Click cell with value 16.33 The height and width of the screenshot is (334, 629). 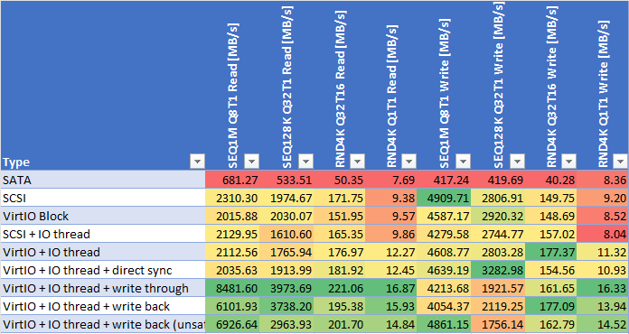pos(603,288)
